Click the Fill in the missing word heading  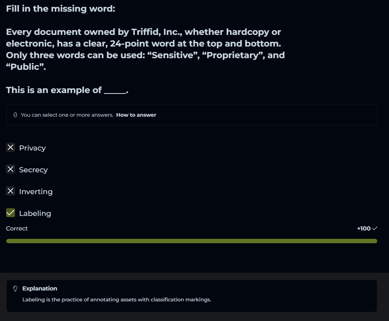tap(60, 8)
